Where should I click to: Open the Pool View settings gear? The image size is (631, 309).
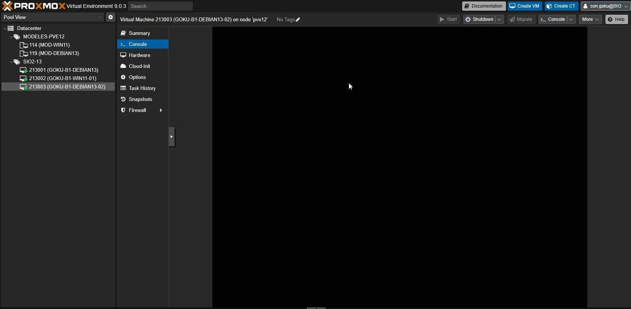[x=111, y=17]
